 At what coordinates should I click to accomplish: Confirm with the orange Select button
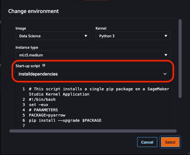point(170,142)
